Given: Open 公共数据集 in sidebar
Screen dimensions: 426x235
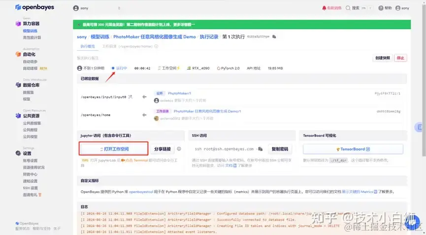Looking at the screenshot, I should (x=32, y=123).
